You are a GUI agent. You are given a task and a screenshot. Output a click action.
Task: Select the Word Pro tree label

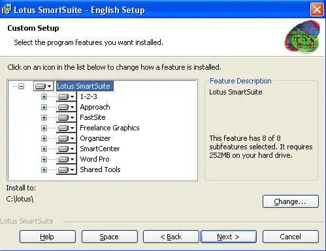tap(95, 159)
